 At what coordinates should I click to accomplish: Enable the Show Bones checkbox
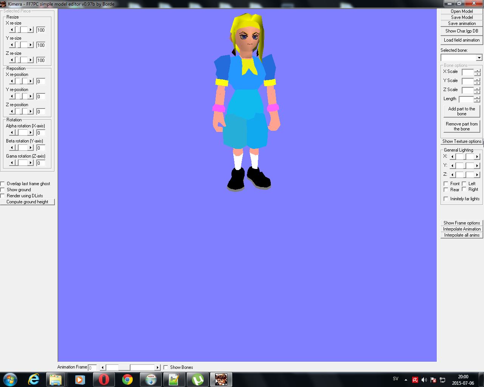pos(166,367)
